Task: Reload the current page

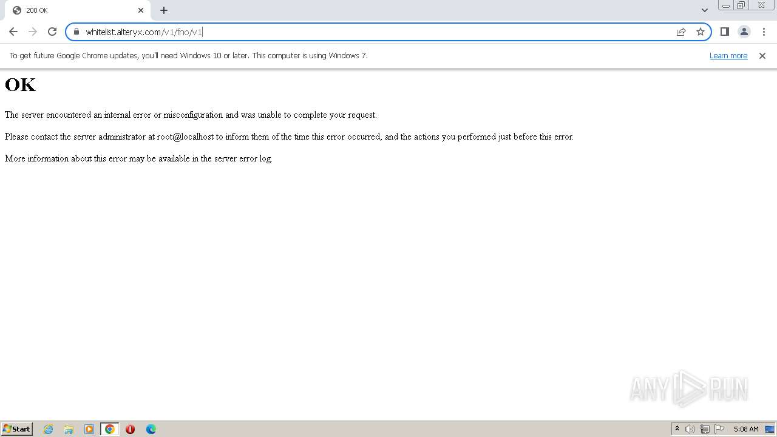Action: coord(52,32)
